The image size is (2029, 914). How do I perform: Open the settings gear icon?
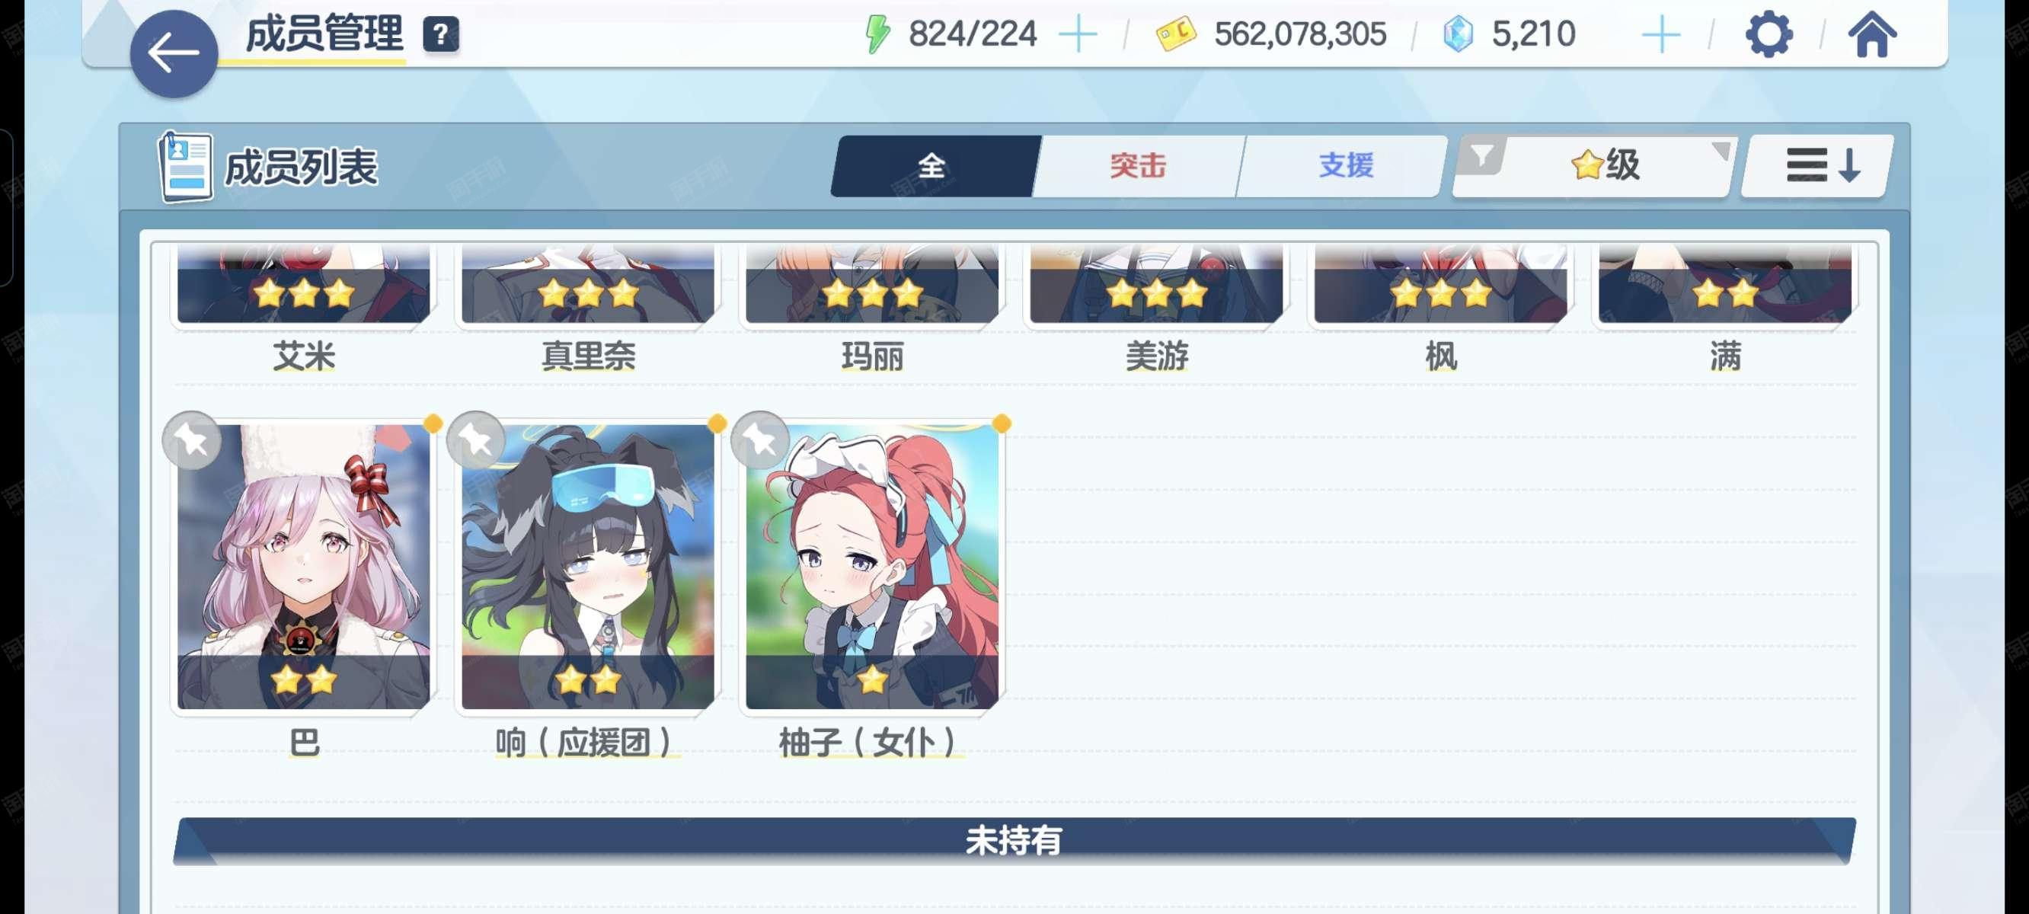click(1769, 34)
